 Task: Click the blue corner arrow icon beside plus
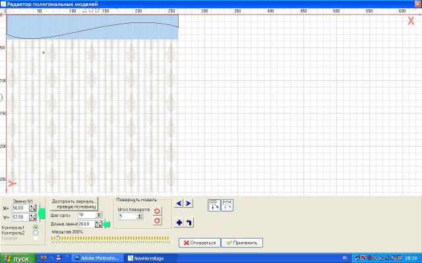[x=189, y=222]
